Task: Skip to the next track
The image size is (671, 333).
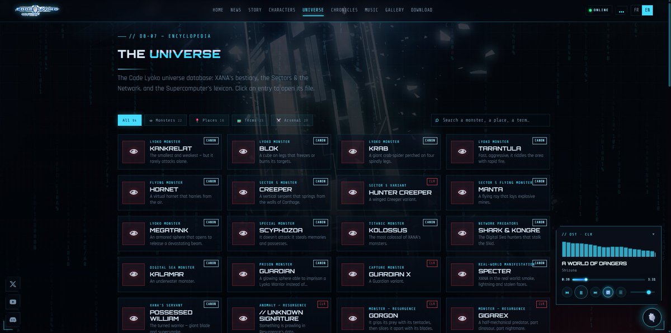Action: click(x=595, y=292)
